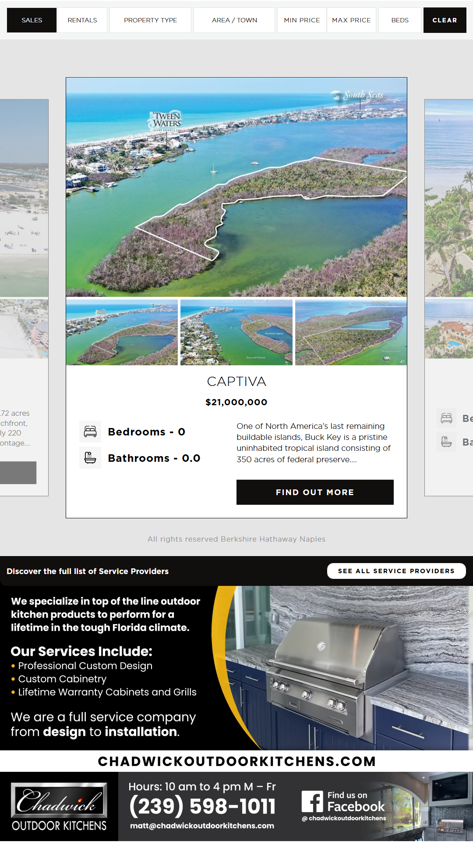Expand the Area / Town filter
The image size is (473, 842).
tap(234, 20)
